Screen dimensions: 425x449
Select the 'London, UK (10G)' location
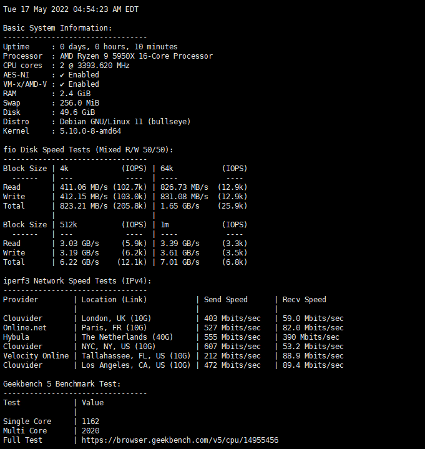click(x=117, y=318)
